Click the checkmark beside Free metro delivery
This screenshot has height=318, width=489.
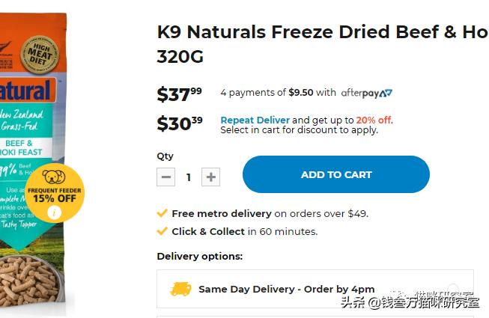[x=162, y=213]
